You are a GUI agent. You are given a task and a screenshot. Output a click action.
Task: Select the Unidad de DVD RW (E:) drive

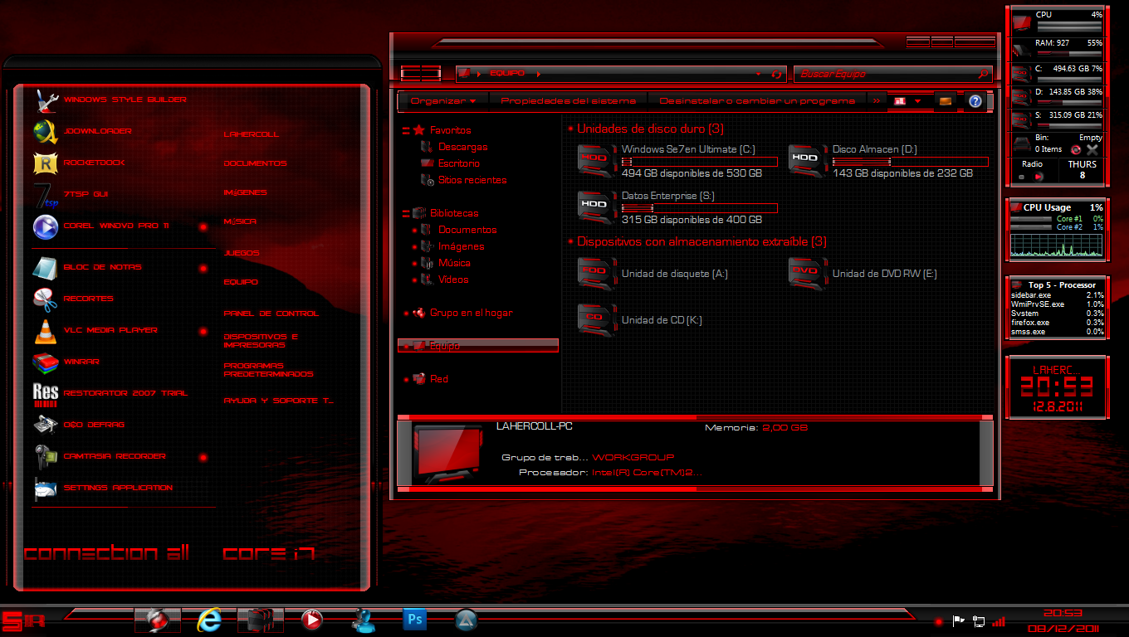click(x=884, y=274)
